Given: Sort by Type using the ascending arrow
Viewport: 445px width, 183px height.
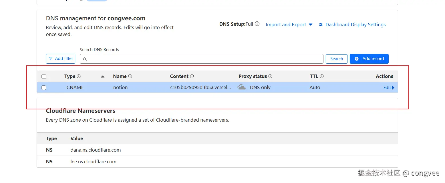Looking at the screenshot, I should click(x=103, y=76).
